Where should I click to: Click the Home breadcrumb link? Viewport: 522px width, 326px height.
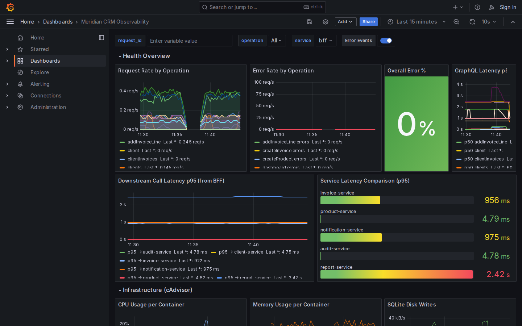pos(27,22)
